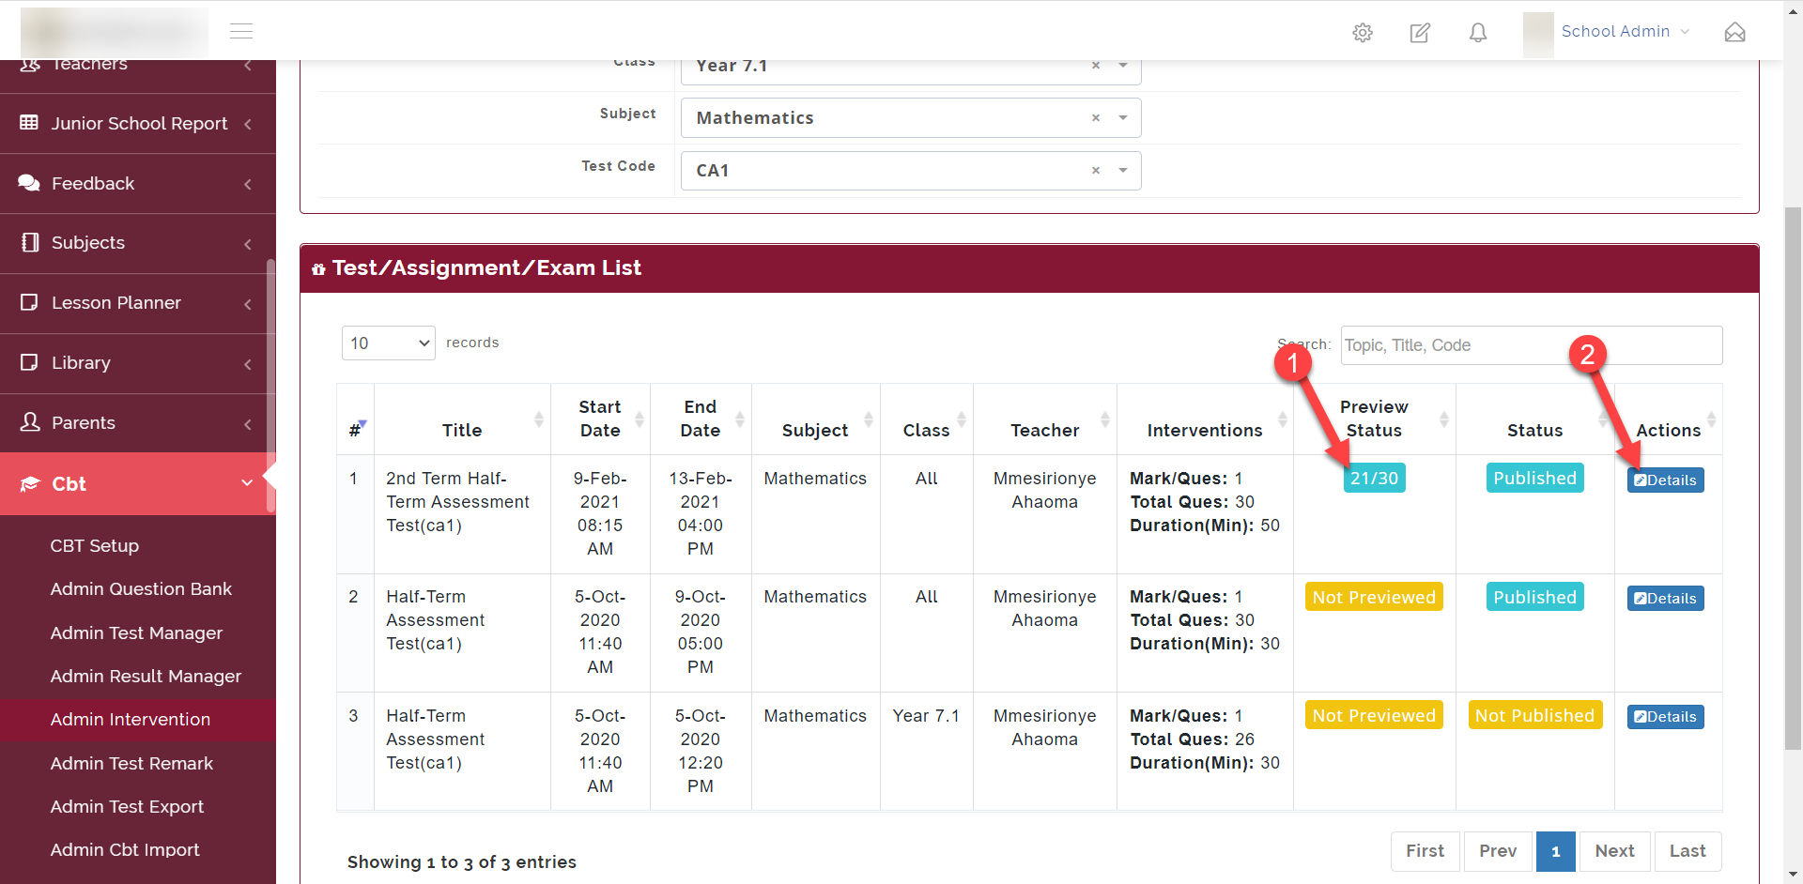
Task: Click Not Published status badge
Action: coord(1535,715)
